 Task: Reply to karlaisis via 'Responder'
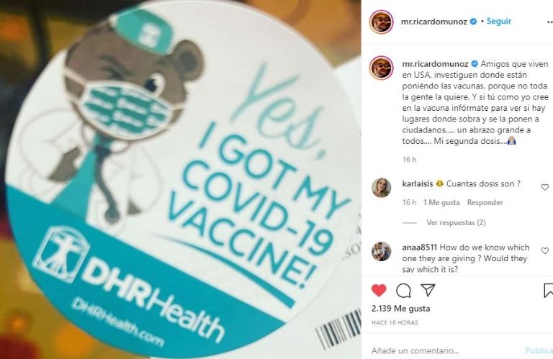point(485,203)
